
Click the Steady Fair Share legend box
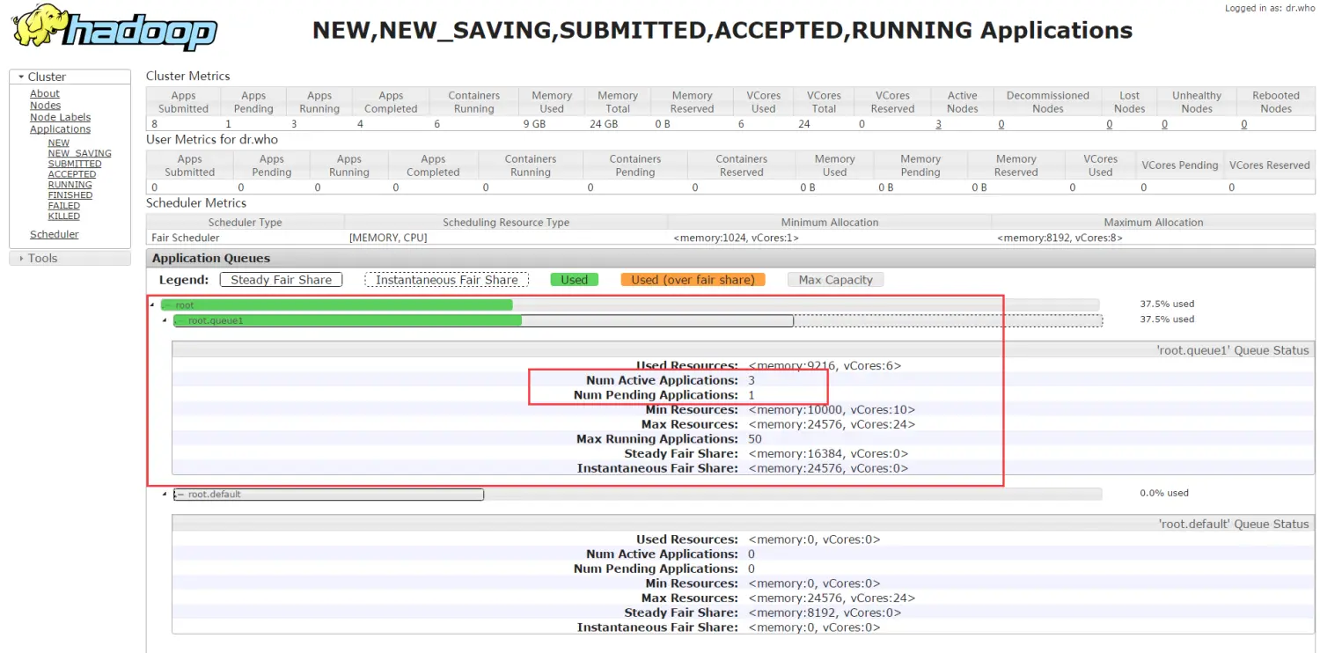click(x=282, y=280)
